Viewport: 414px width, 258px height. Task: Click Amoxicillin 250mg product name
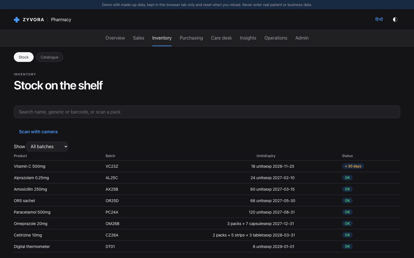tap(30, 189)
